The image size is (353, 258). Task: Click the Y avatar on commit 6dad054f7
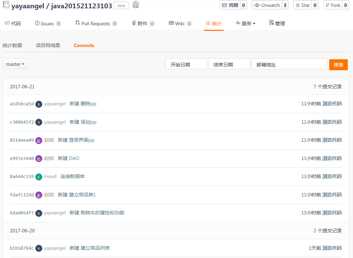(x=39, y=213)
